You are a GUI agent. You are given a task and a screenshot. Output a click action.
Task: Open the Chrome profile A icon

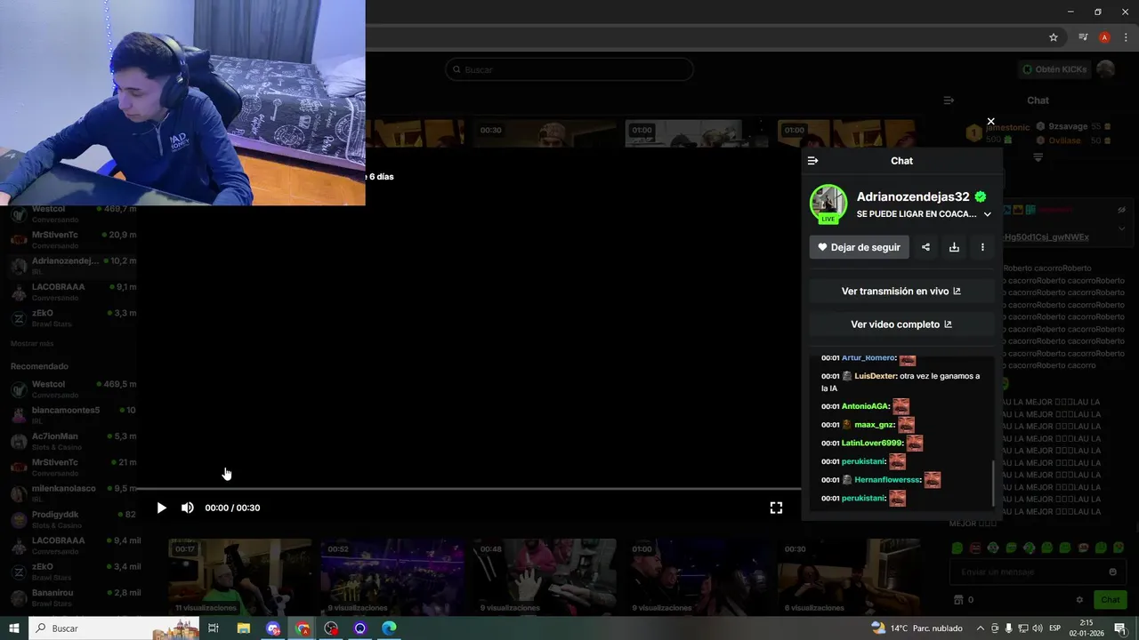1104,37
